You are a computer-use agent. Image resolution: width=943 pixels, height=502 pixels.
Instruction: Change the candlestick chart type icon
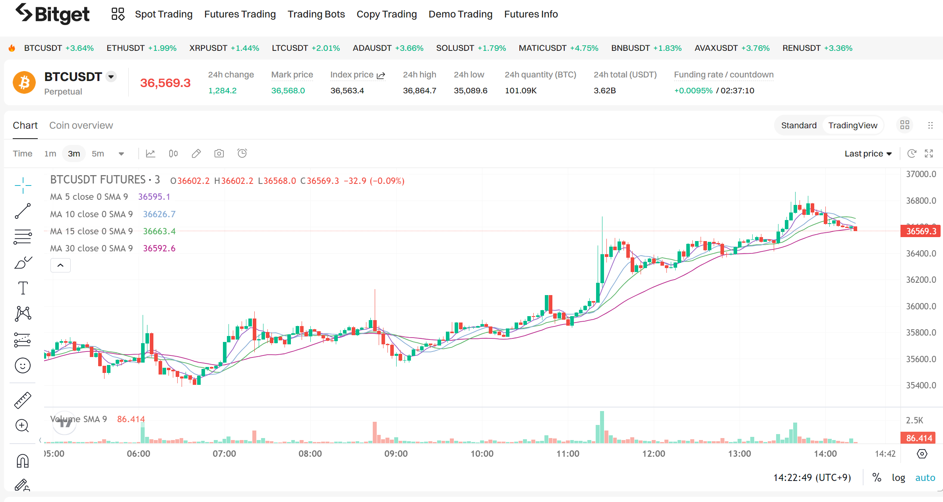pyautogui.click(x=173, y=154)
